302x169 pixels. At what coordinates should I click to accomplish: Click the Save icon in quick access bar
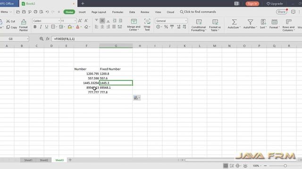click(x=24, y=12)
